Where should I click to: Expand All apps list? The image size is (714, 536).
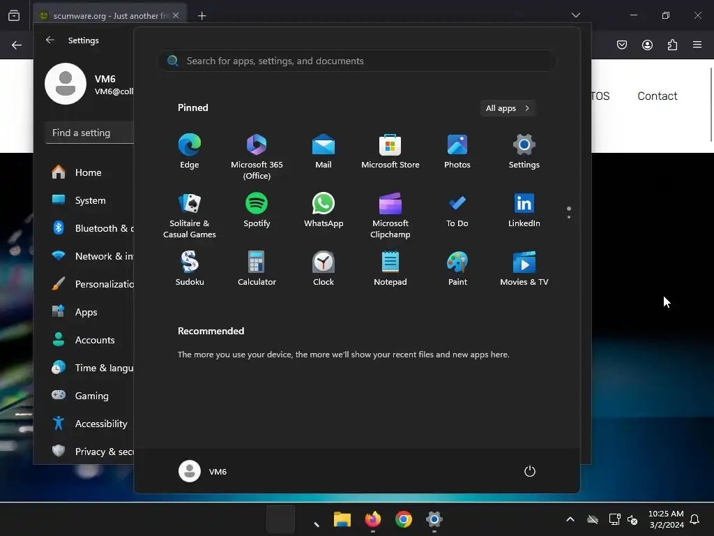[508, 108]
